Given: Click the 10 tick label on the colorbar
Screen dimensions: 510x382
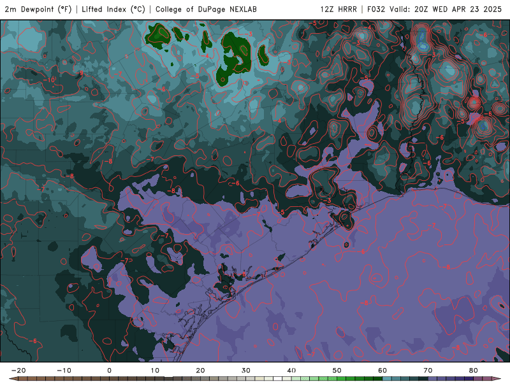Looking at the screenshot, I should (x=155, y=371).
